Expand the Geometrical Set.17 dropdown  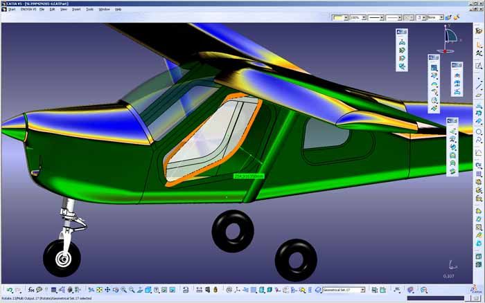point(362,290)
